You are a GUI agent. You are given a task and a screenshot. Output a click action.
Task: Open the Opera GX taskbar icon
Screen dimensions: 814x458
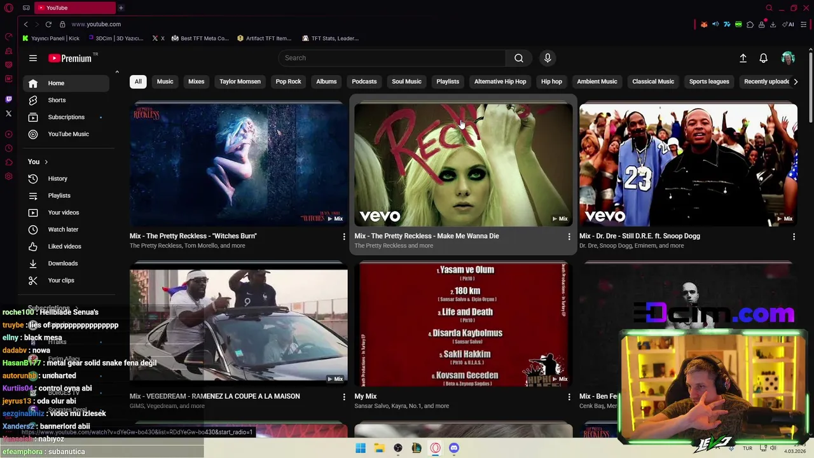pos(435,448)
